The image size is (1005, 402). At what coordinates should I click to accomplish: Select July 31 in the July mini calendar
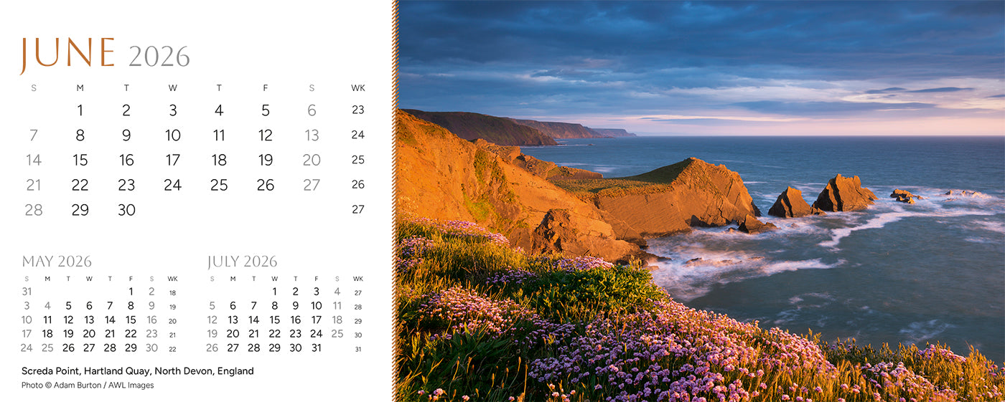pos(316,348)
